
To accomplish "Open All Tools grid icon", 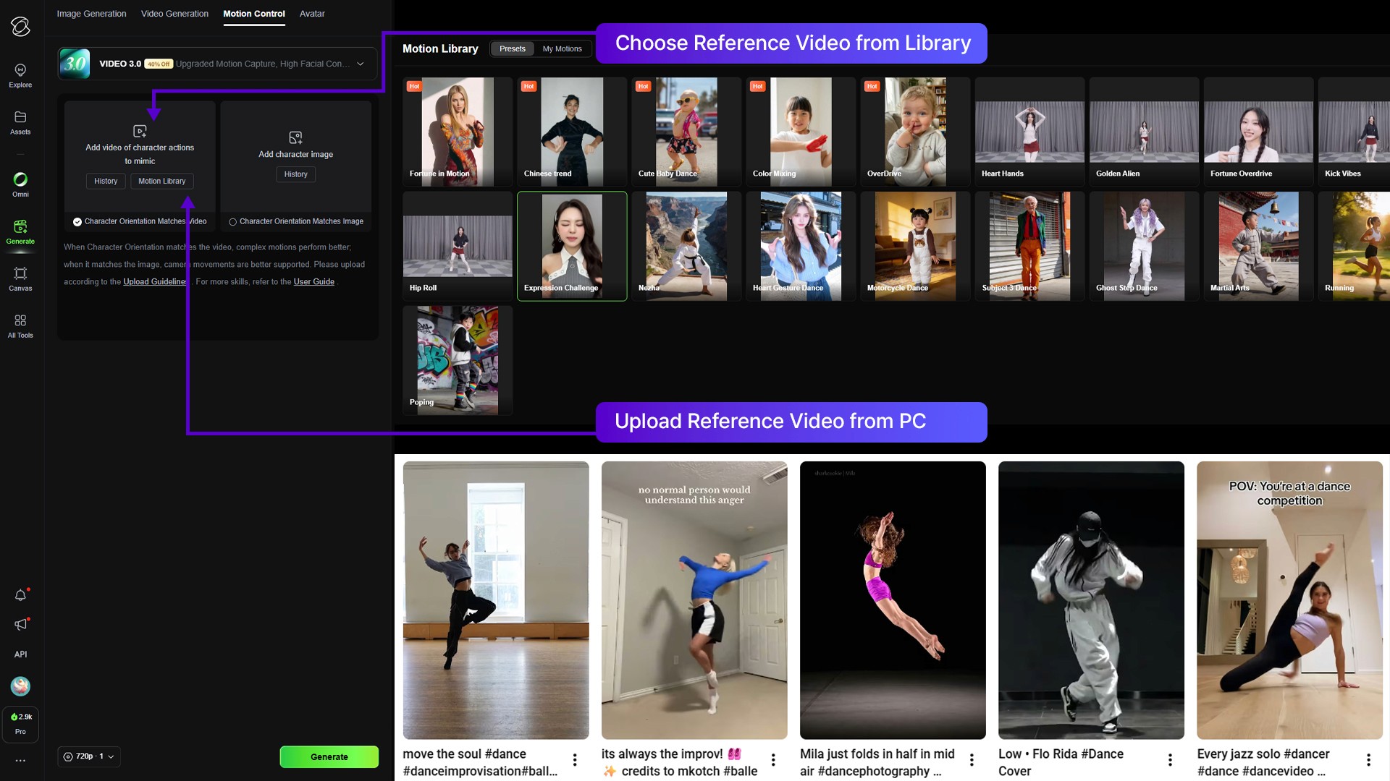I will coord(20,321).
